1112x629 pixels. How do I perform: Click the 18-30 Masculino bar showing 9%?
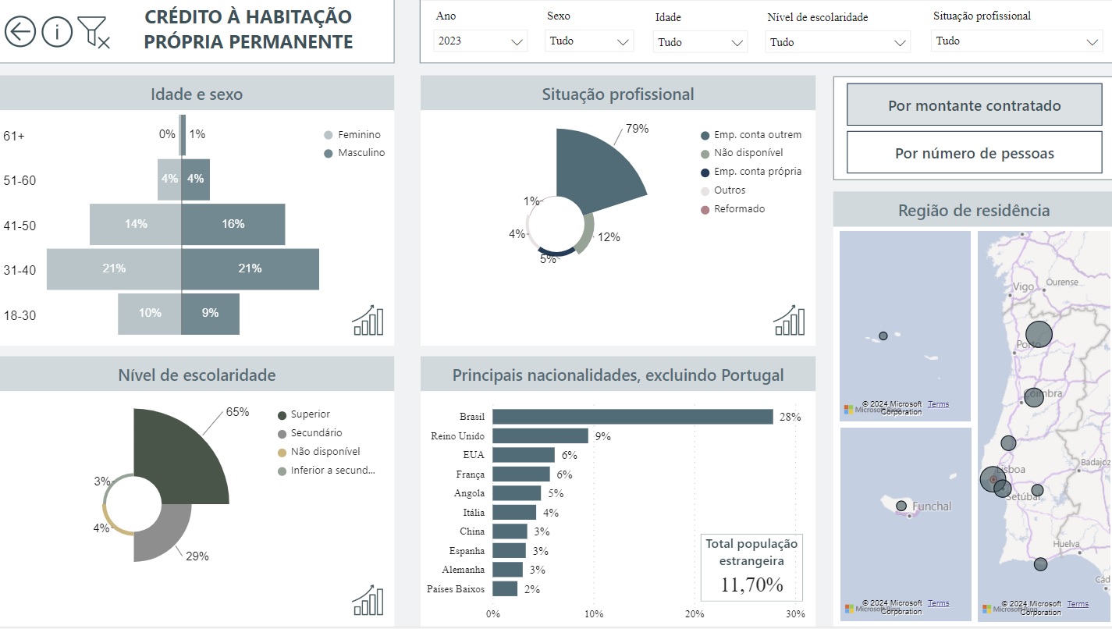pyautogui.click(x=211, y=314)
